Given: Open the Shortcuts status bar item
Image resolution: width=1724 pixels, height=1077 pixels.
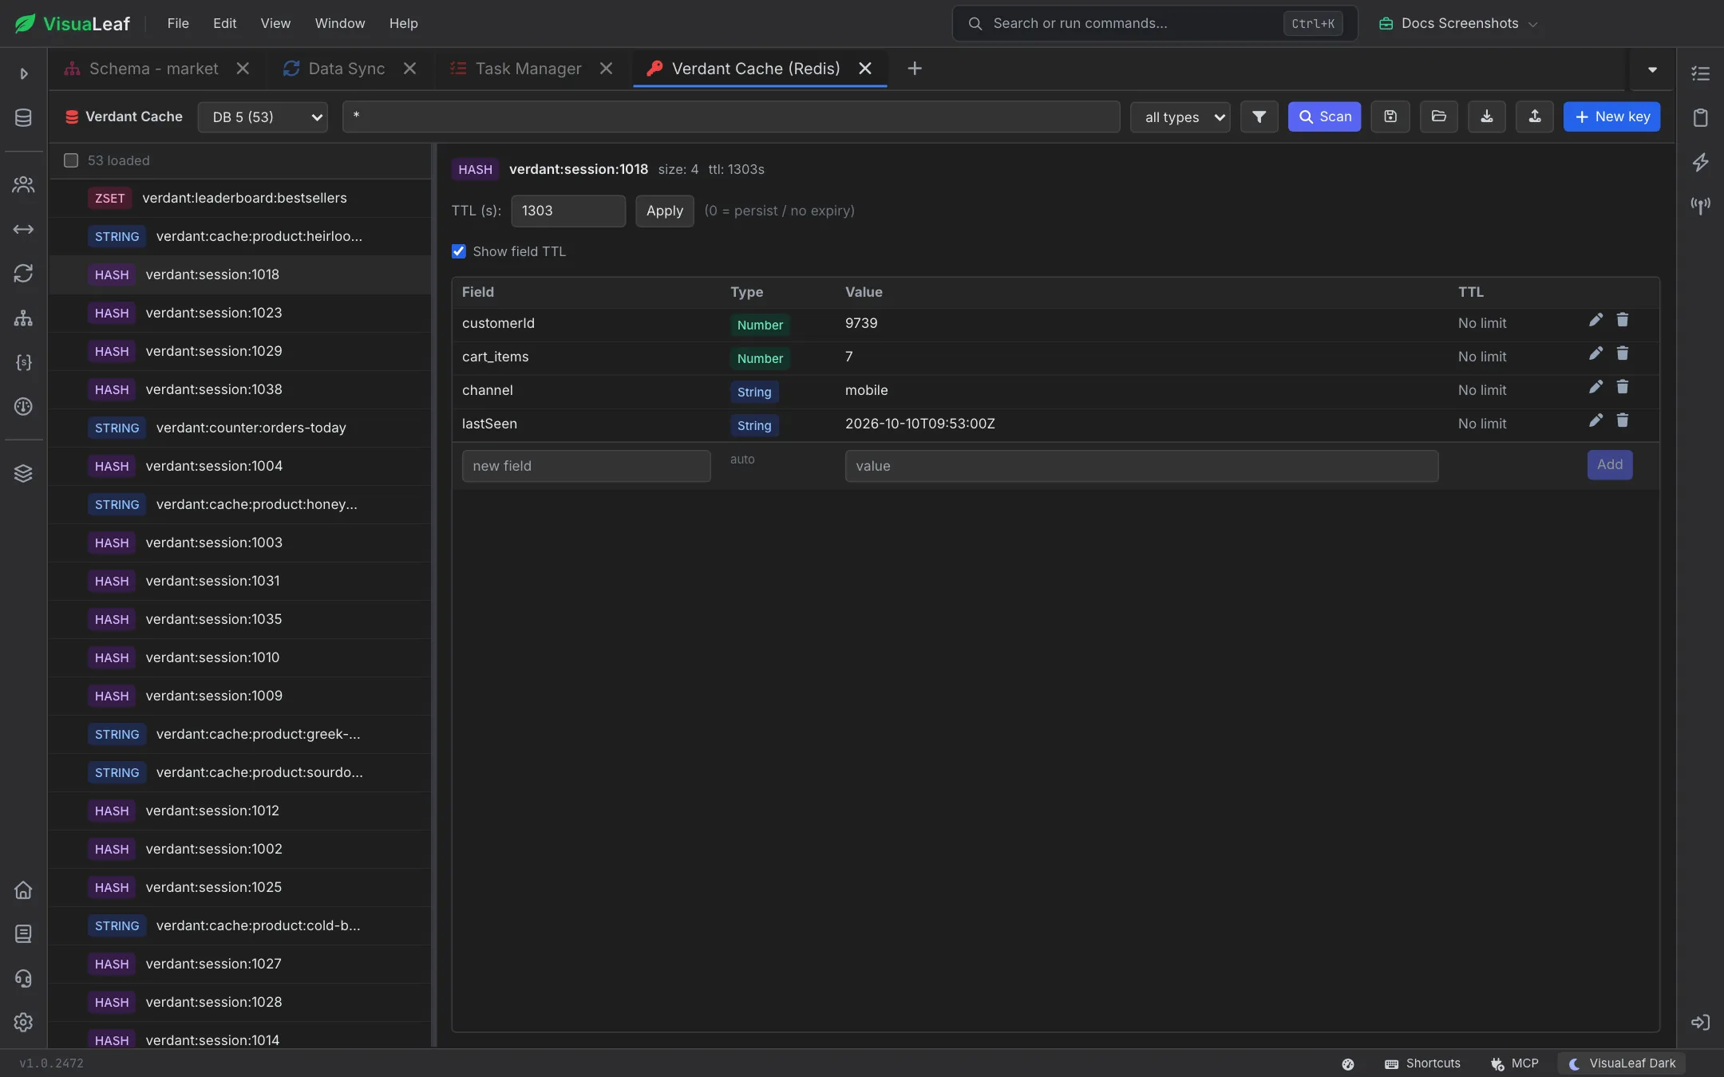Looking at the screenshot, I should coord(1422,1063).
